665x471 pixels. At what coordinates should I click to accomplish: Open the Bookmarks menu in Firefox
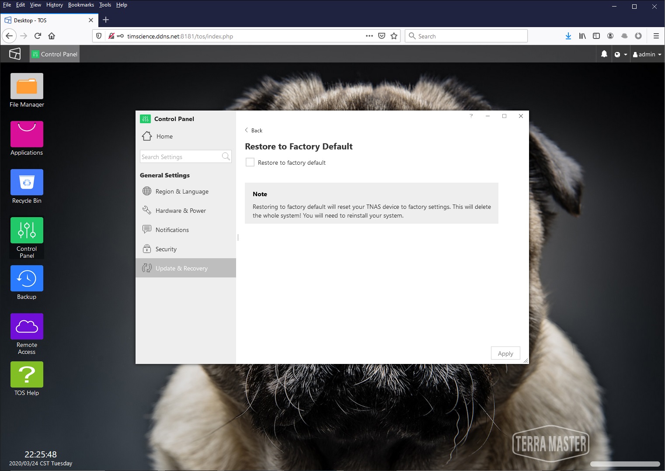point(81,5)
